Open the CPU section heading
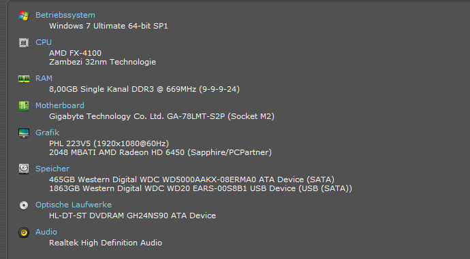This screenshot has width=470, height=259. tap(44, 42)
